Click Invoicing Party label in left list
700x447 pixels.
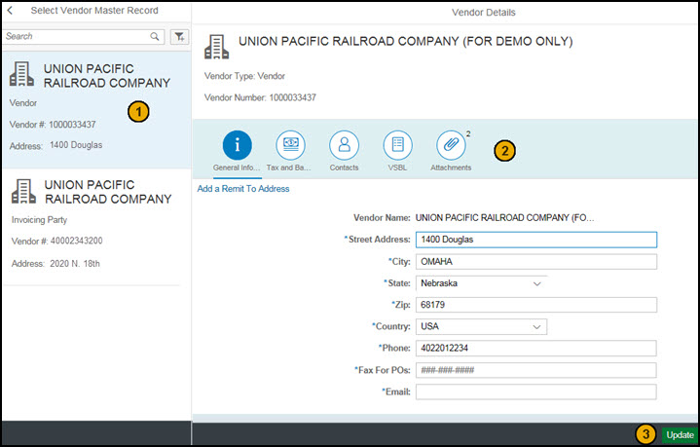[x=39, y=220]
